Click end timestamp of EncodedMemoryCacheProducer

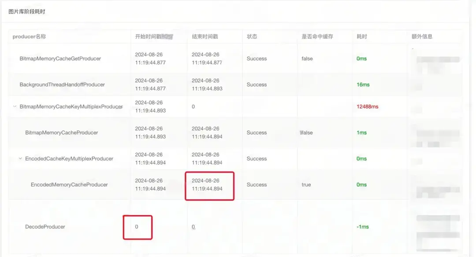tap(207, 184)
